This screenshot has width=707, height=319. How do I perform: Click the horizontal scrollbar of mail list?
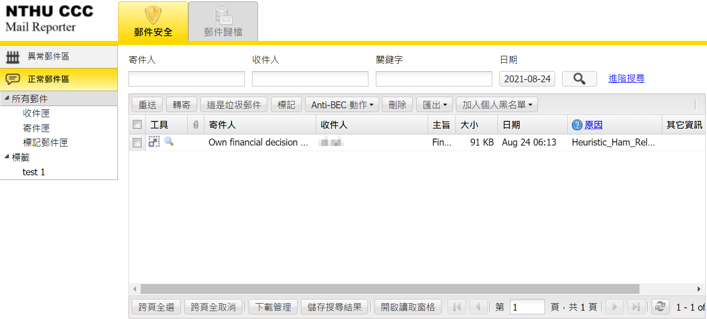[x=389, y=289]
